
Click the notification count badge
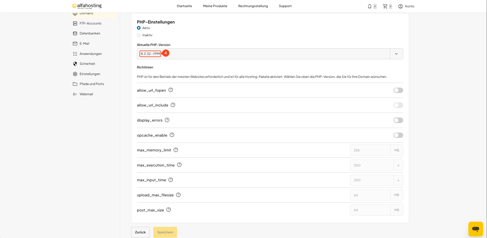(375, 6)
